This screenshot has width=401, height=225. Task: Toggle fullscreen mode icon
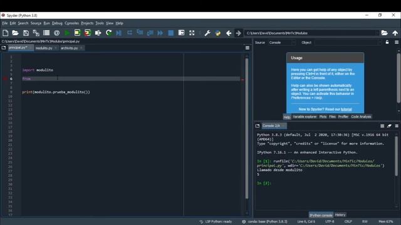pyautogui.click(x=192, y=33)
